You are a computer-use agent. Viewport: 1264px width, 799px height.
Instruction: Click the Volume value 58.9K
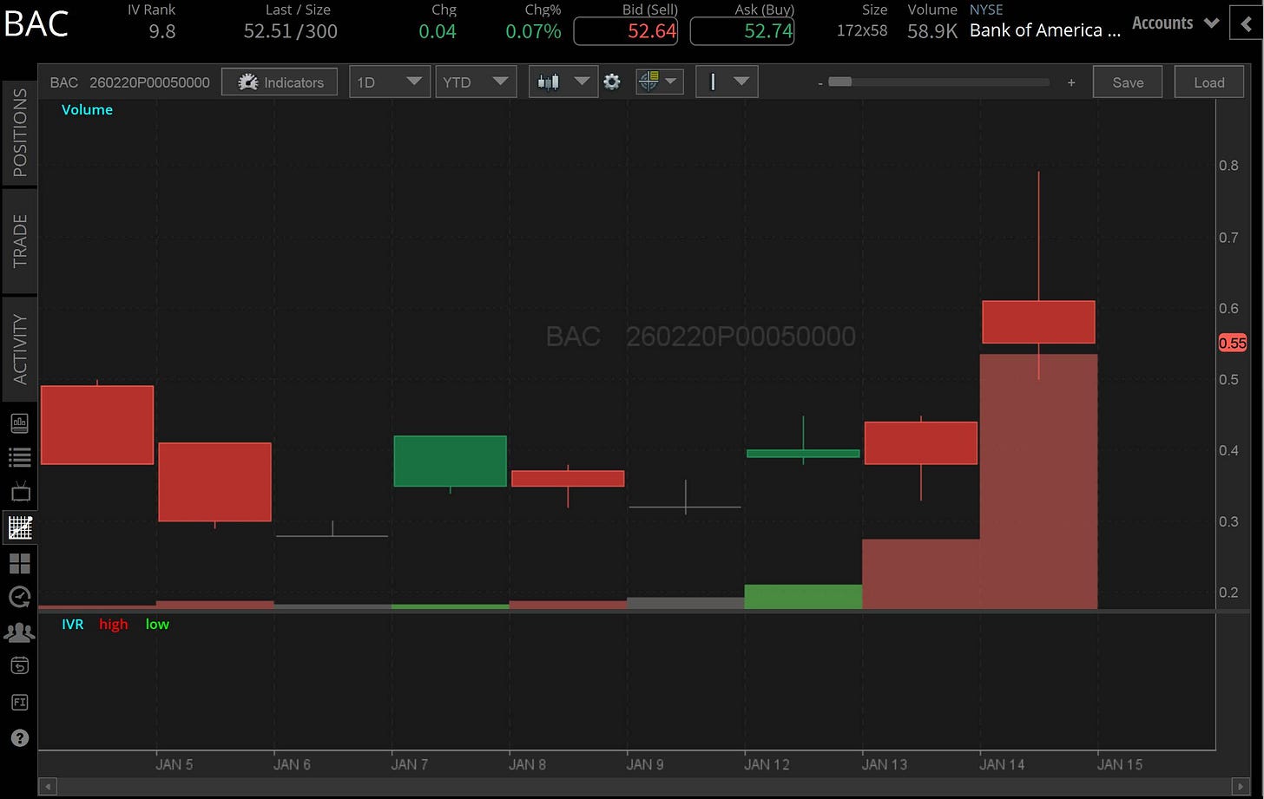932,32
